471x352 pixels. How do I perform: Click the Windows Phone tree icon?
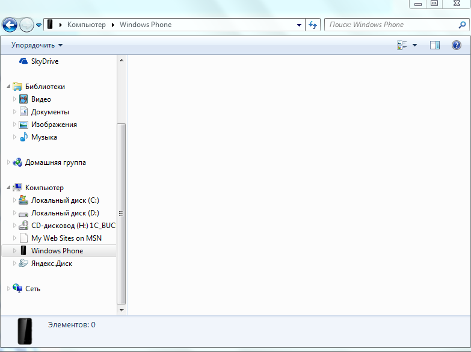[x=23, y=250]
